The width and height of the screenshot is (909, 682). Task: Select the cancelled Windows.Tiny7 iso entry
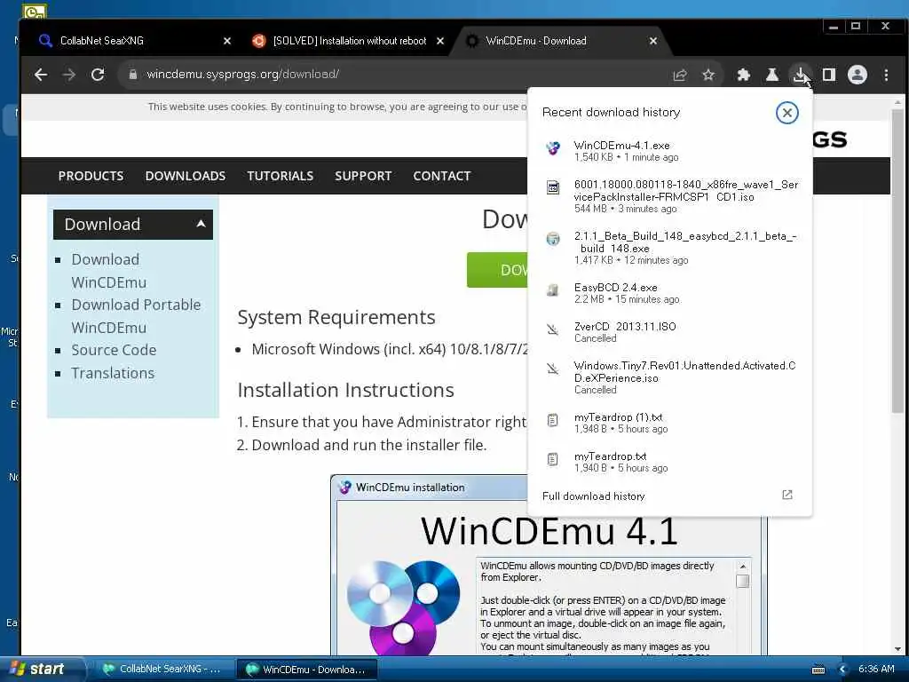tap(669, 377)
